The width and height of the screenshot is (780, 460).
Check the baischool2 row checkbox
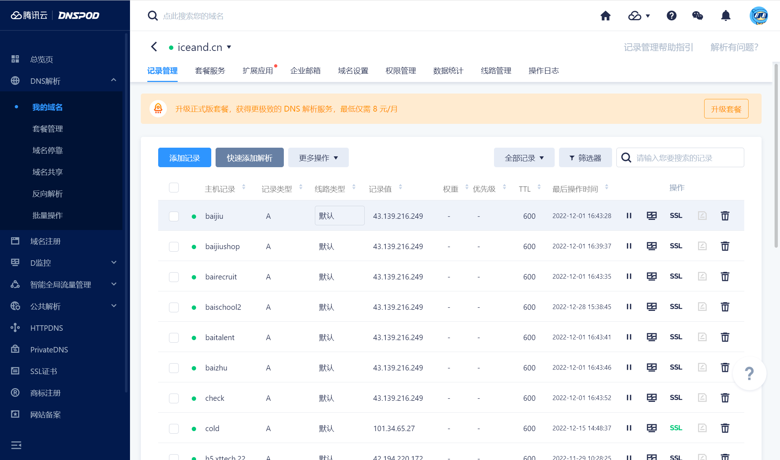174,307
